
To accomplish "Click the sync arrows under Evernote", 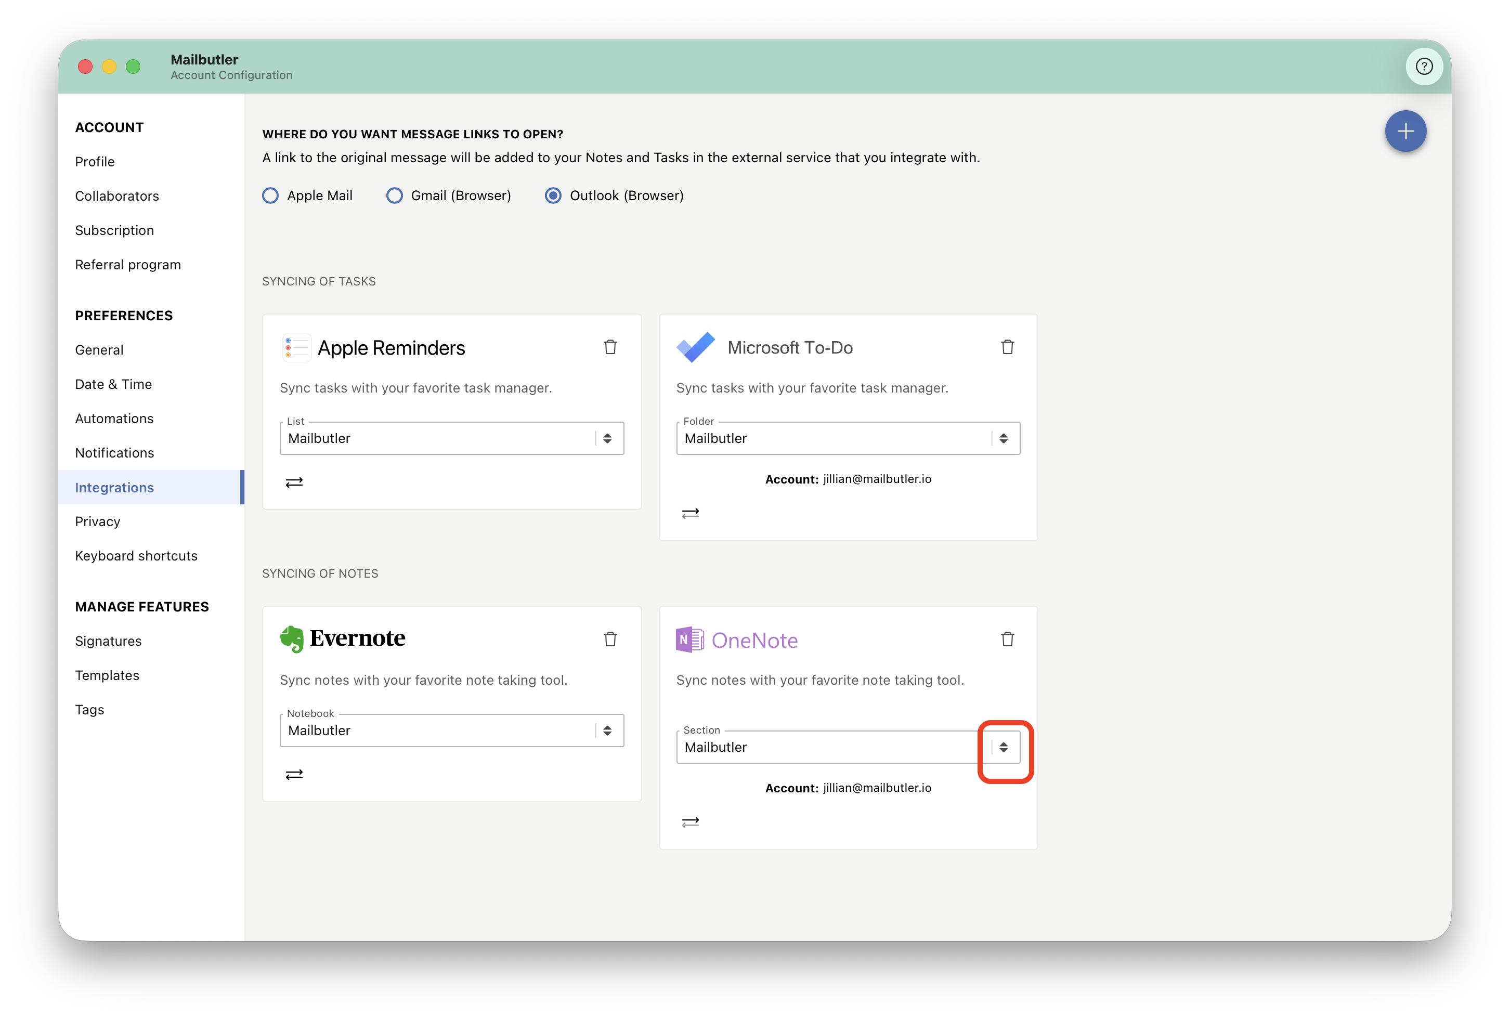I will (x=294, y=775).
